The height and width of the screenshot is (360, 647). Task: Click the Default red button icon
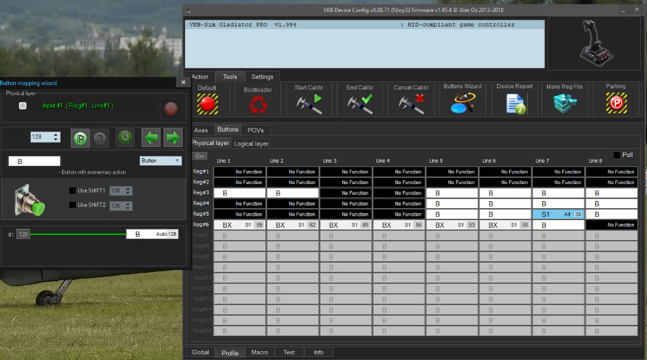coord(207,103)
